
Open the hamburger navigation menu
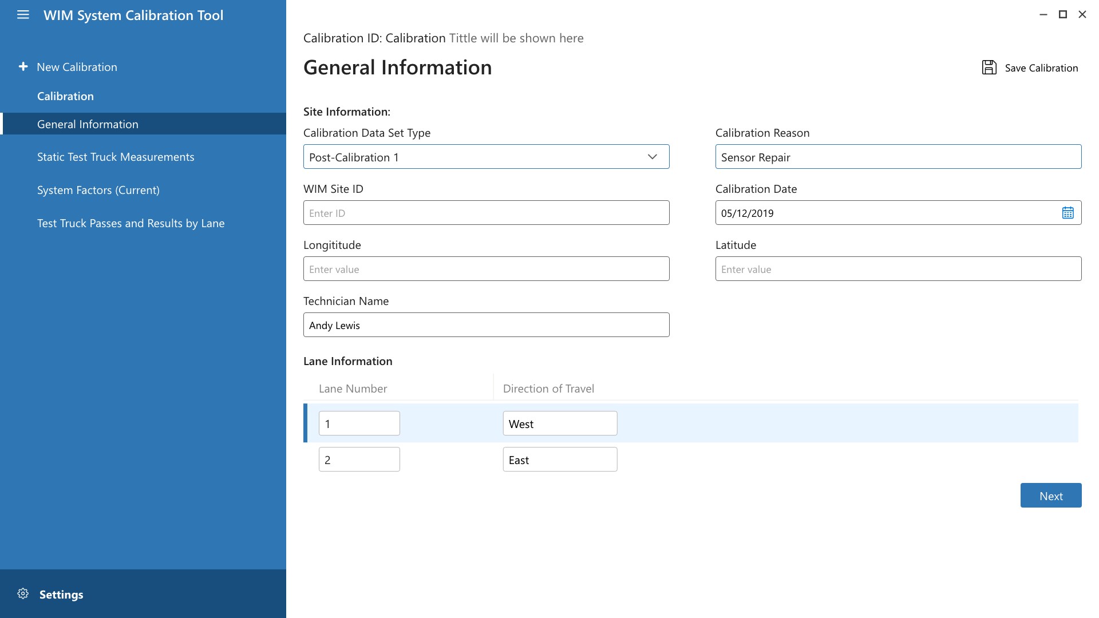(23, 15)
